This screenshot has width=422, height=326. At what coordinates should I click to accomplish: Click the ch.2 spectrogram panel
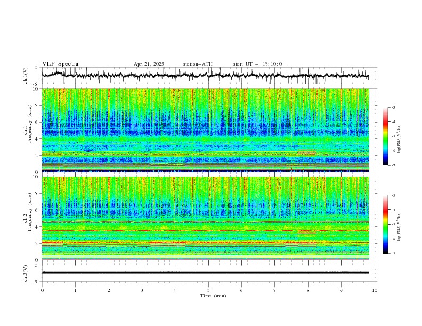[205, 218]
